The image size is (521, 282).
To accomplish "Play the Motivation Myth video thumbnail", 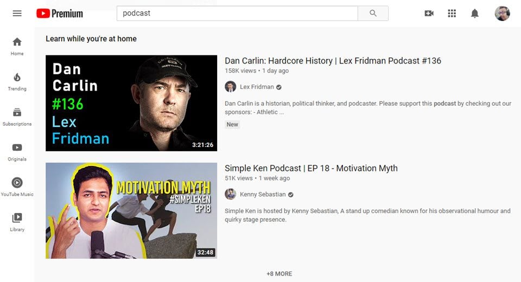I will (131, 210).
